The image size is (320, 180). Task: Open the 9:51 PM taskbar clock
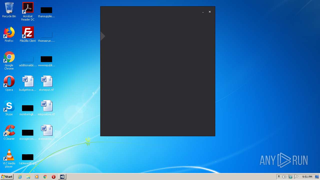[x=307, y=177]
